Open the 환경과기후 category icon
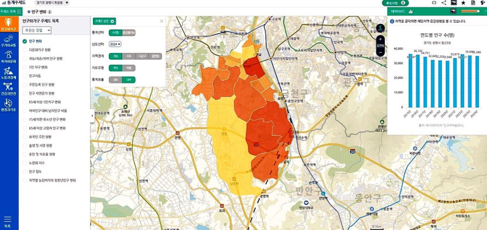487x230 pixels. click(x=9, y=106)
